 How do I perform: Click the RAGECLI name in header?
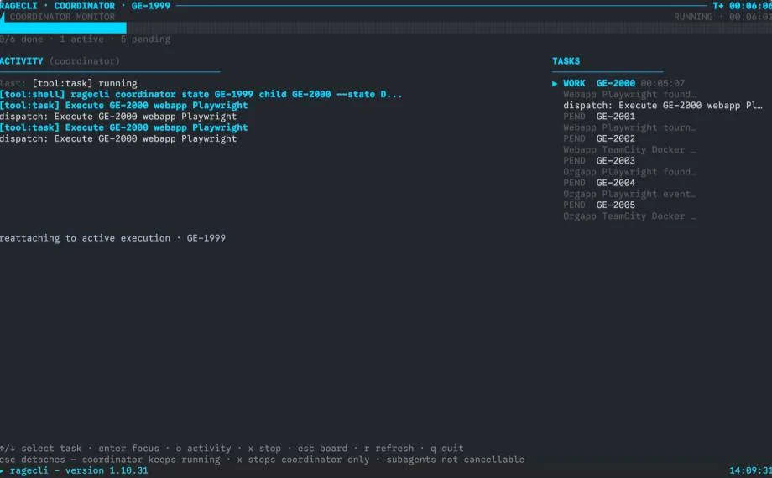18,6
